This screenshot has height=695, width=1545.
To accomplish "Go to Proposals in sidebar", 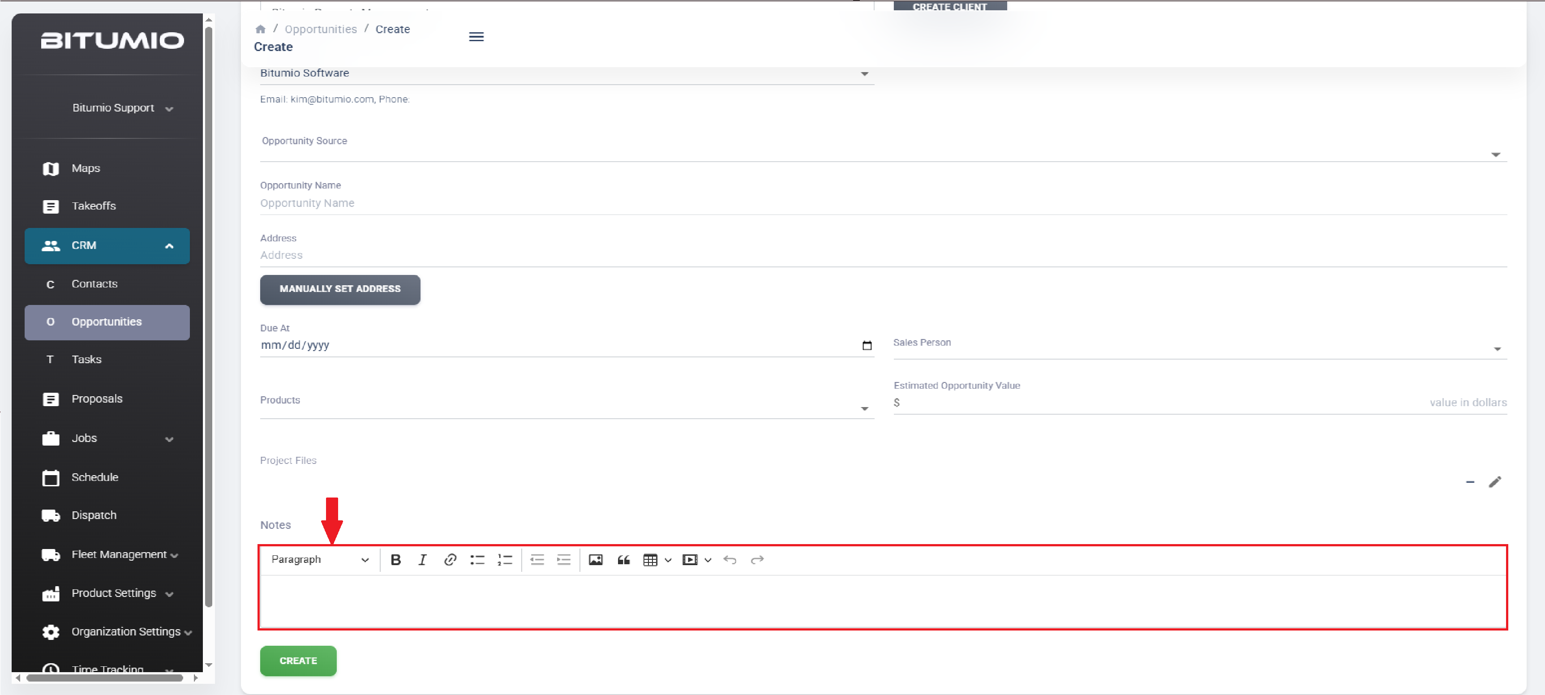I will coord(97,399).
